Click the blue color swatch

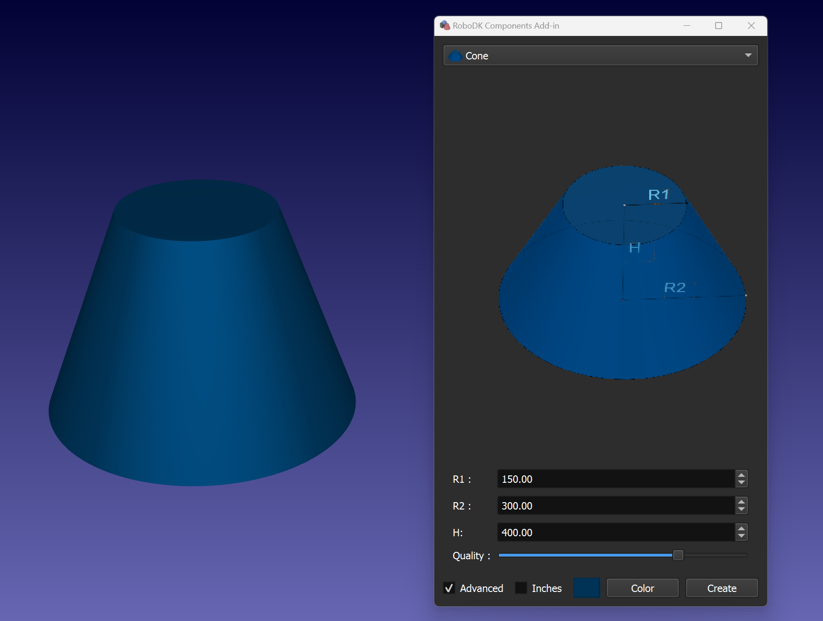[x=586, y=588]
